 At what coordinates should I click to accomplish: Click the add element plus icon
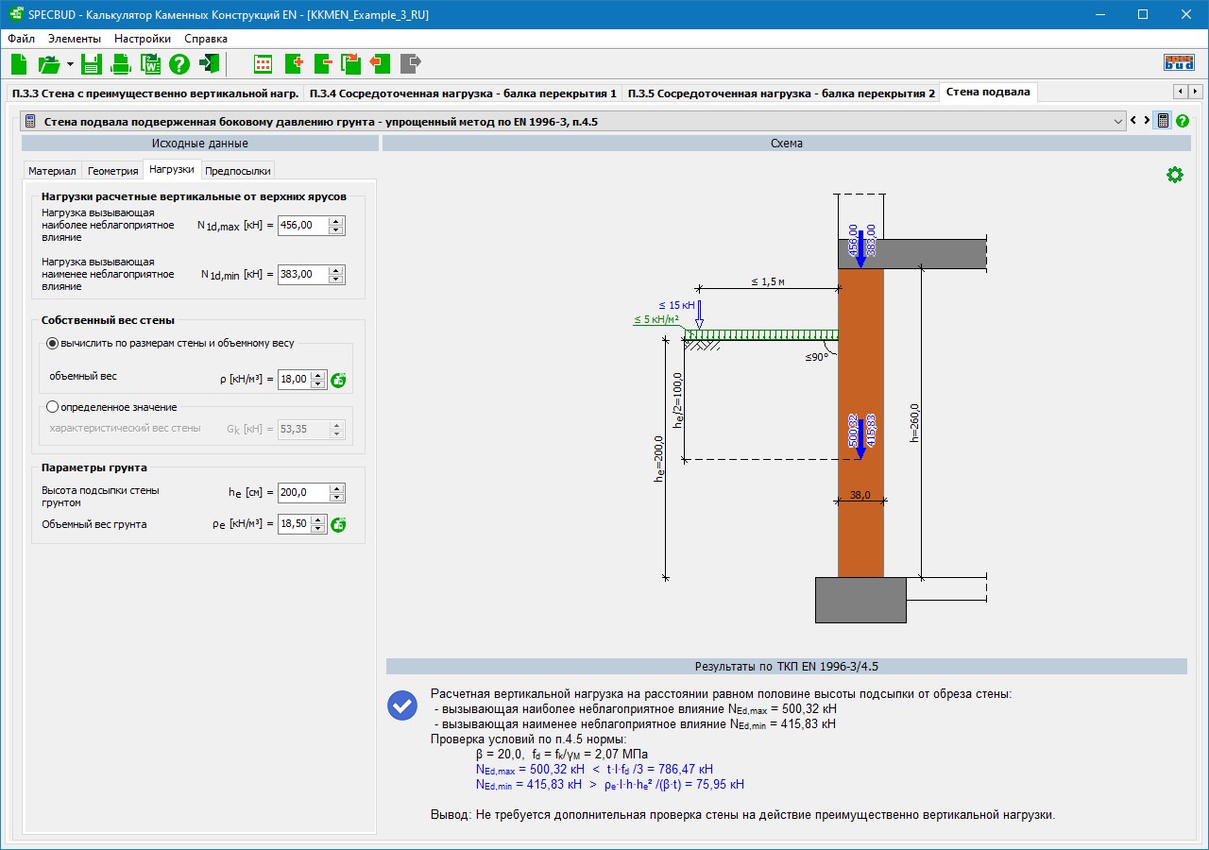click(x=293, y=64)
